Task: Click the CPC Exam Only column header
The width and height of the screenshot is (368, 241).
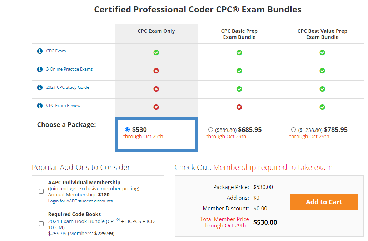Action: pos(156,31)
